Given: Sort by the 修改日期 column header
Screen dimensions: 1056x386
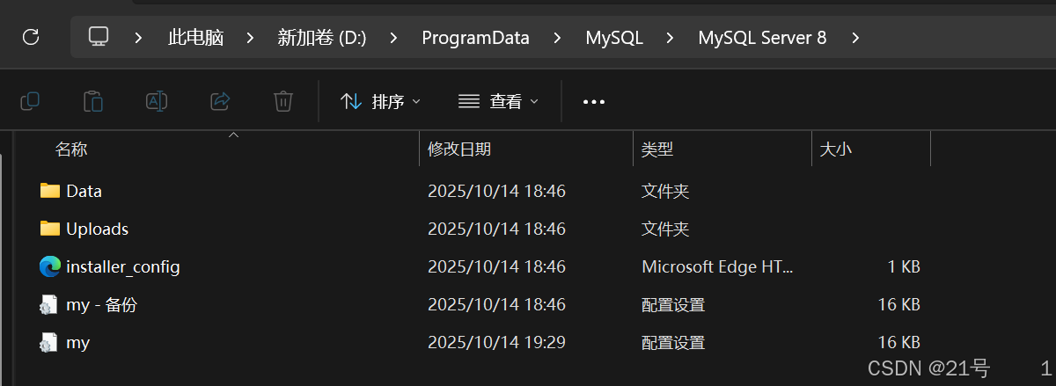Looking at the screenshot, I should click(459, 149).
